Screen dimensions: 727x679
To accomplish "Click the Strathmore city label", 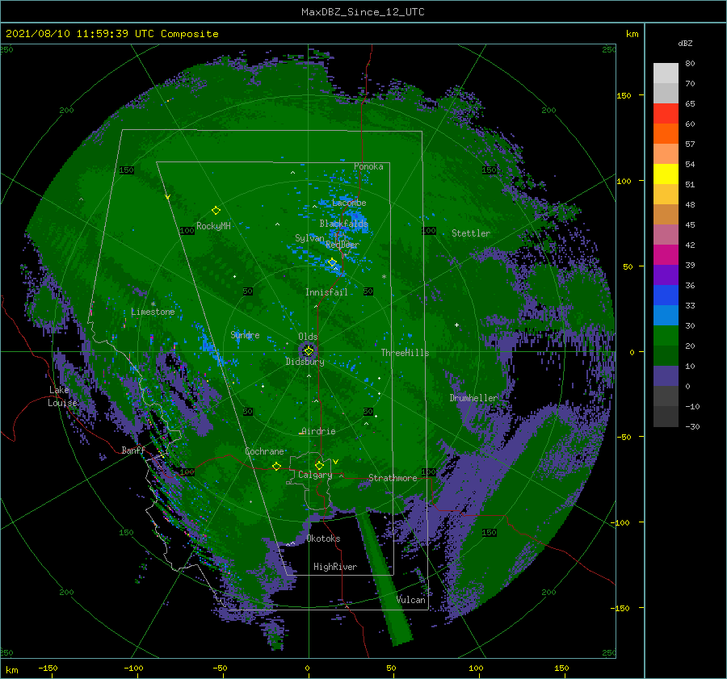I will (x=393, y=478).
